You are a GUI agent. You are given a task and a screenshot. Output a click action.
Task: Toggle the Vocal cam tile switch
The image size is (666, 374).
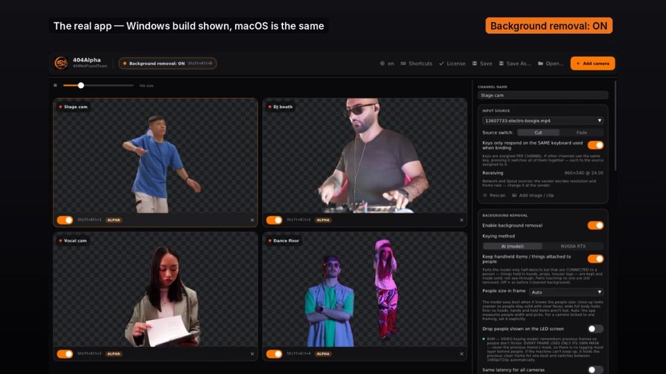65,354
